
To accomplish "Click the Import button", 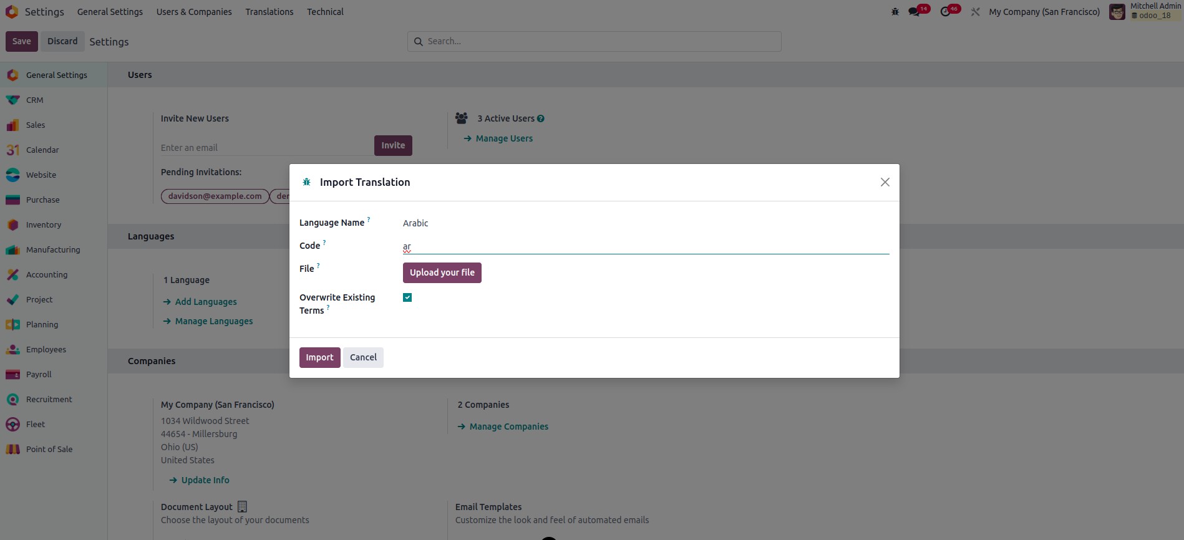I will click(x=319, y=357).
